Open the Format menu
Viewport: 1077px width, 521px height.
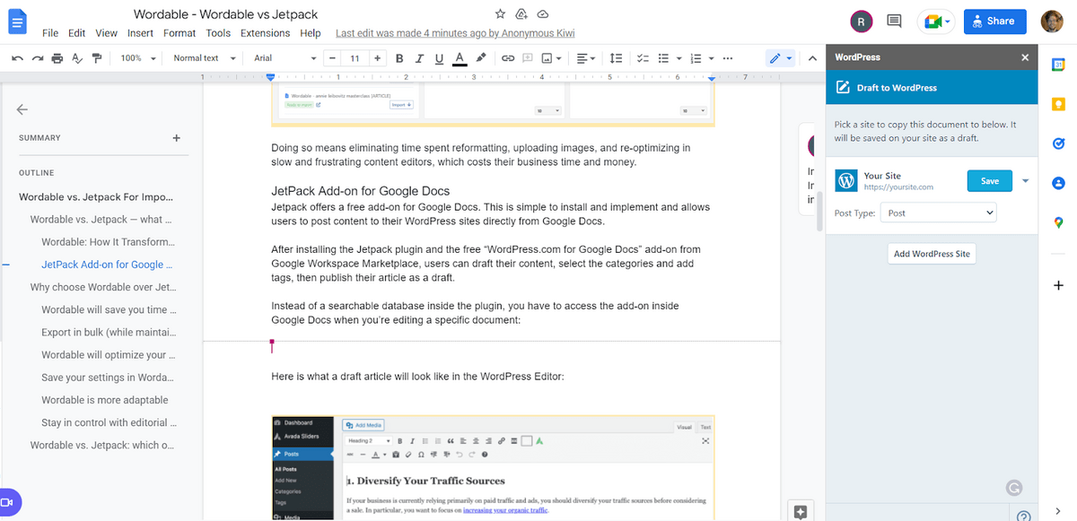(179, 32)
